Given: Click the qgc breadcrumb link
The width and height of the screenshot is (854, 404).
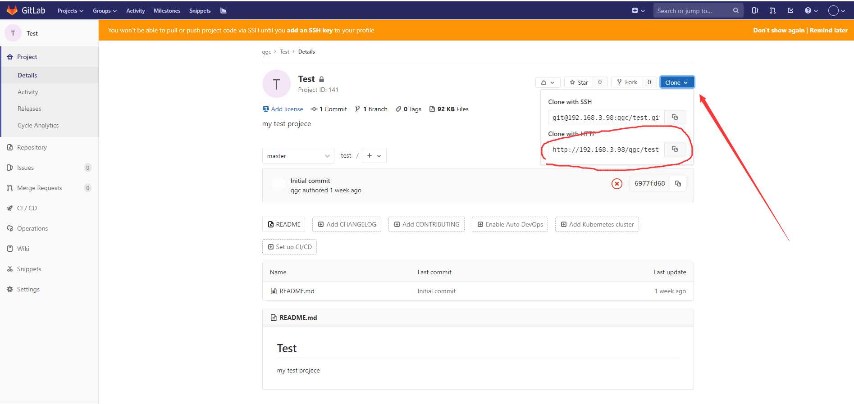Looking at the screenshot, I should (x=266, y=52).
